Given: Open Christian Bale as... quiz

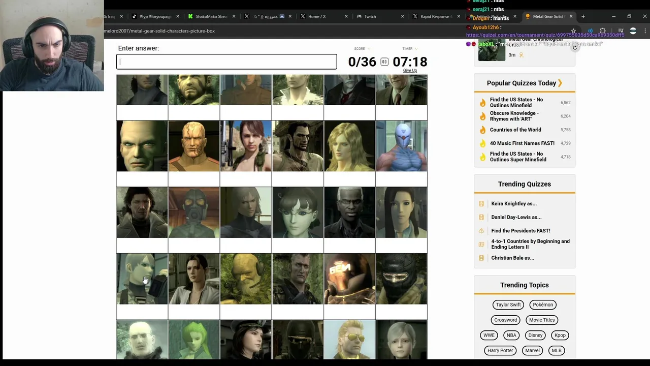Looking at the screenshot, I should pos(512,258).
